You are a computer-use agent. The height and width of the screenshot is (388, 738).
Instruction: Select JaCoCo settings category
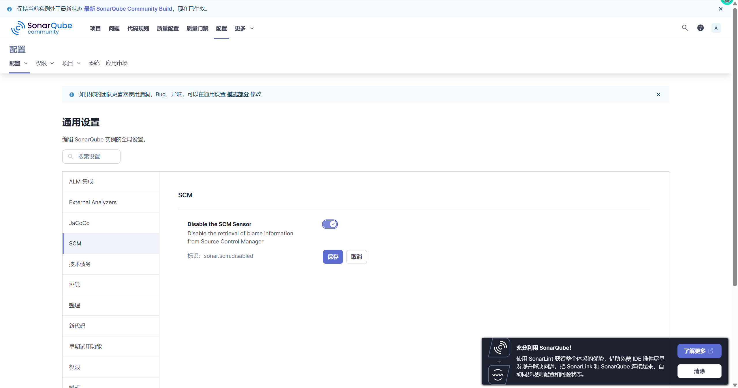[111, 223]
